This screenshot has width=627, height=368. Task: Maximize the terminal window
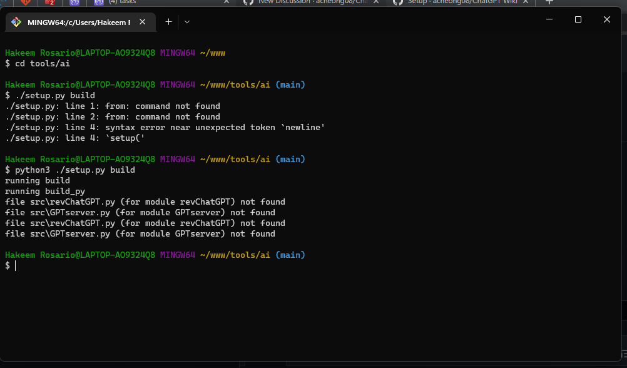(578, 19)
